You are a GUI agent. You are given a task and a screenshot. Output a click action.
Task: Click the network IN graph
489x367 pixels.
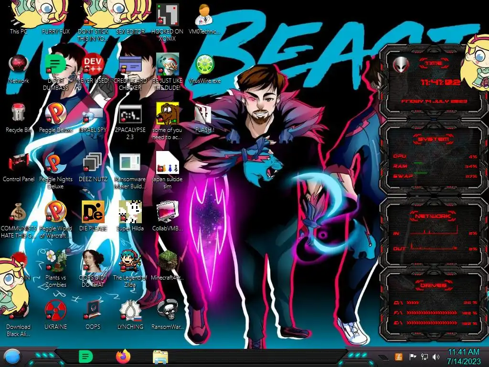click(x=434, y=230)
